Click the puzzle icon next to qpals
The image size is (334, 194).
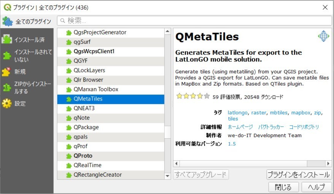68,137
